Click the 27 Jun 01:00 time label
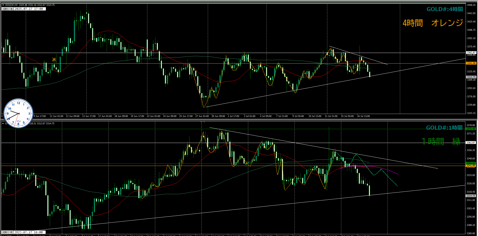Viewport: 478px width, 236px height. (202, 116)
